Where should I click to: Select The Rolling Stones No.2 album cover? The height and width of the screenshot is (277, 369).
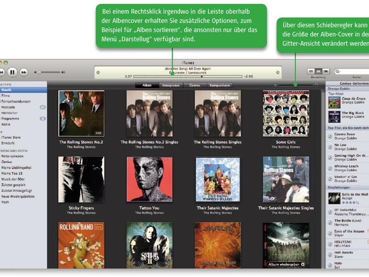(81, 114)
